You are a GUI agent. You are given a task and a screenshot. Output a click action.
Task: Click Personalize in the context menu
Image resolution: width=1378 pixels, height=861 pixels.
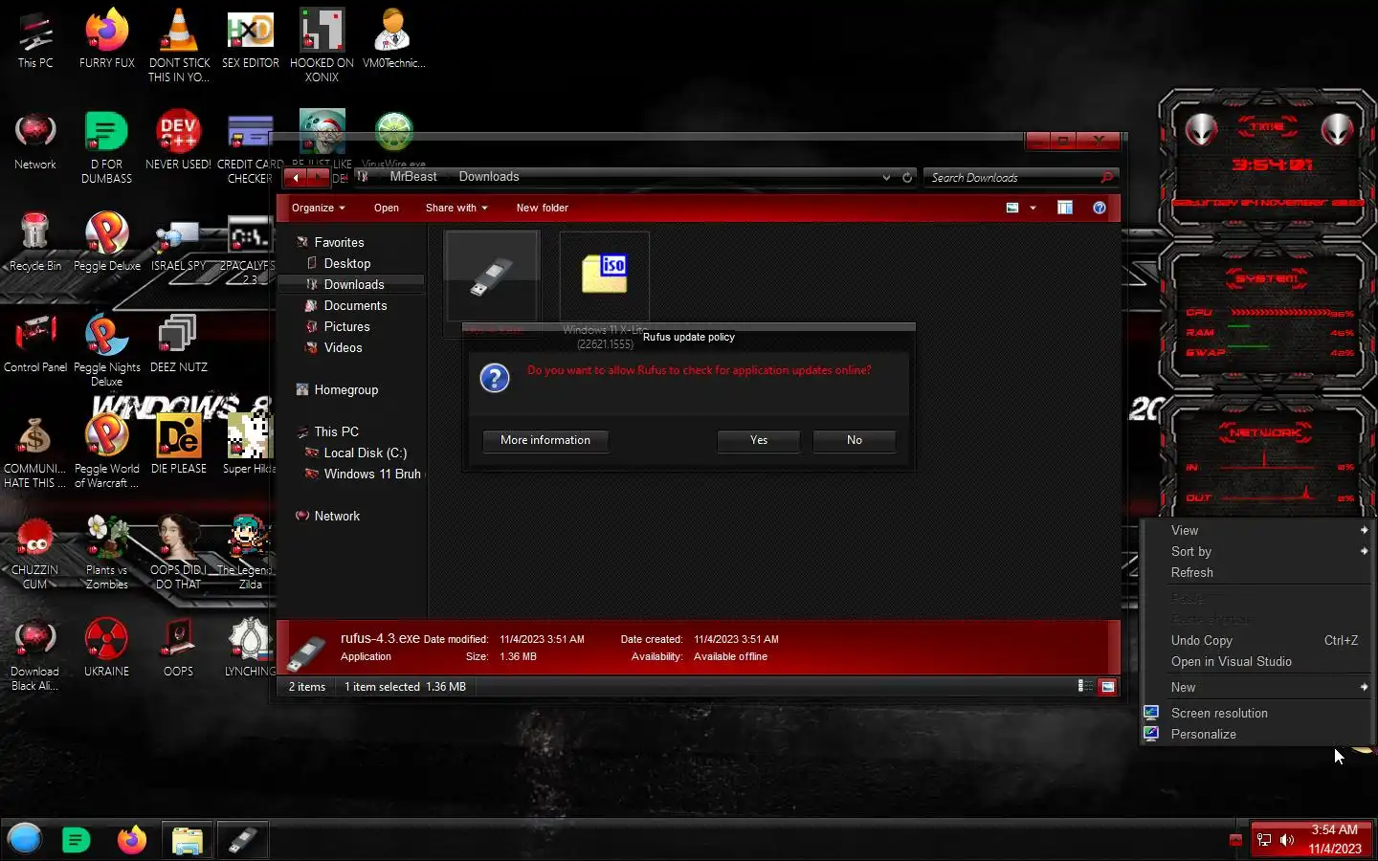click(x=1256, y=735)
